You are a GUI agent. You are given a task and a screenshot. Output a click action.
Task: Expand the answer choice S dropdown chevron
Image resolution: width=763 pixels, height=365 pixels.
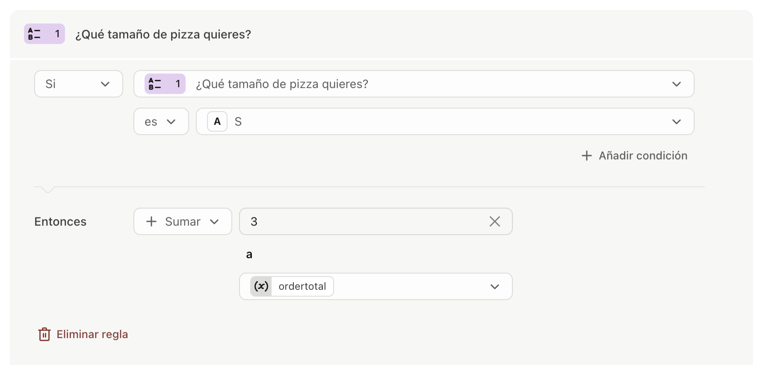pyautogui.click(x=676, y=121)
